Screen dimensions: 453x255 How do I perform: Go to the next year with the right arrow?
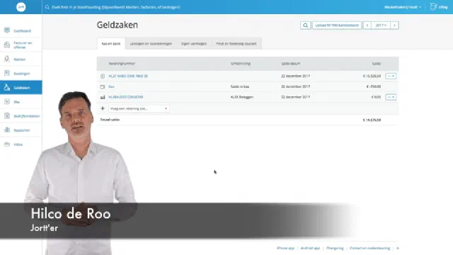click(x=394, y=25)
